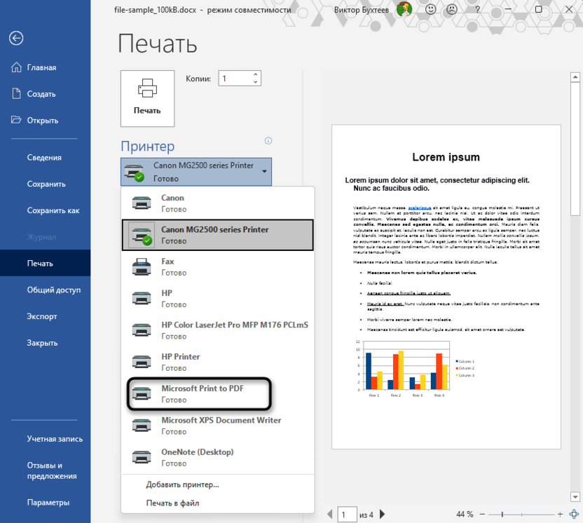
Task: Click Сохранить in the sidebar
Action: click(x=46, y=184)
